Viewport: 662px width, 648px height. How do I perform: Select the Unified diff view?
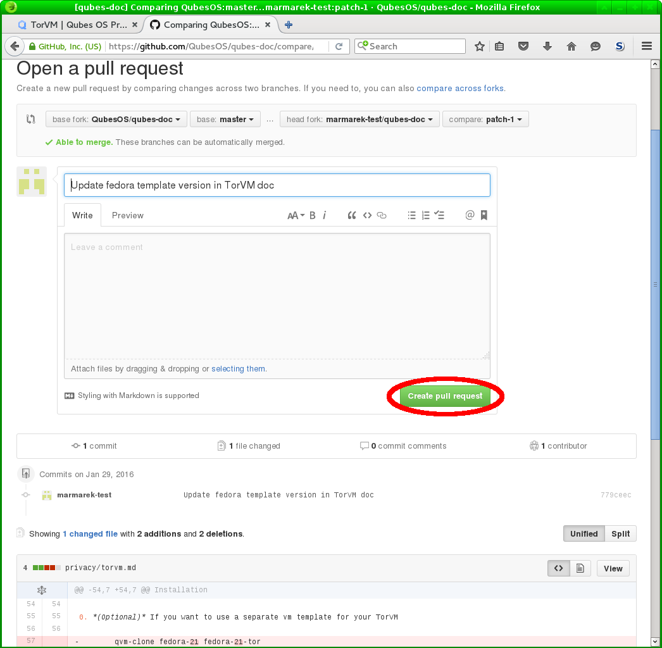(x=584, y=533)
